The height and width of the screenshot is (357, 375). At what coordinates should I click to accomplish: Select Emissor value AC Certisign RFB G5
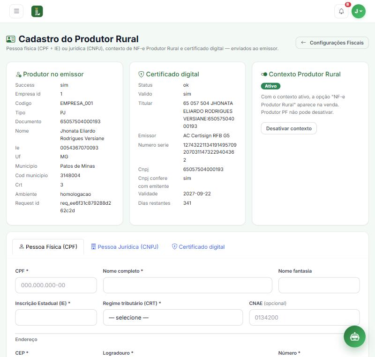point(206,135)
